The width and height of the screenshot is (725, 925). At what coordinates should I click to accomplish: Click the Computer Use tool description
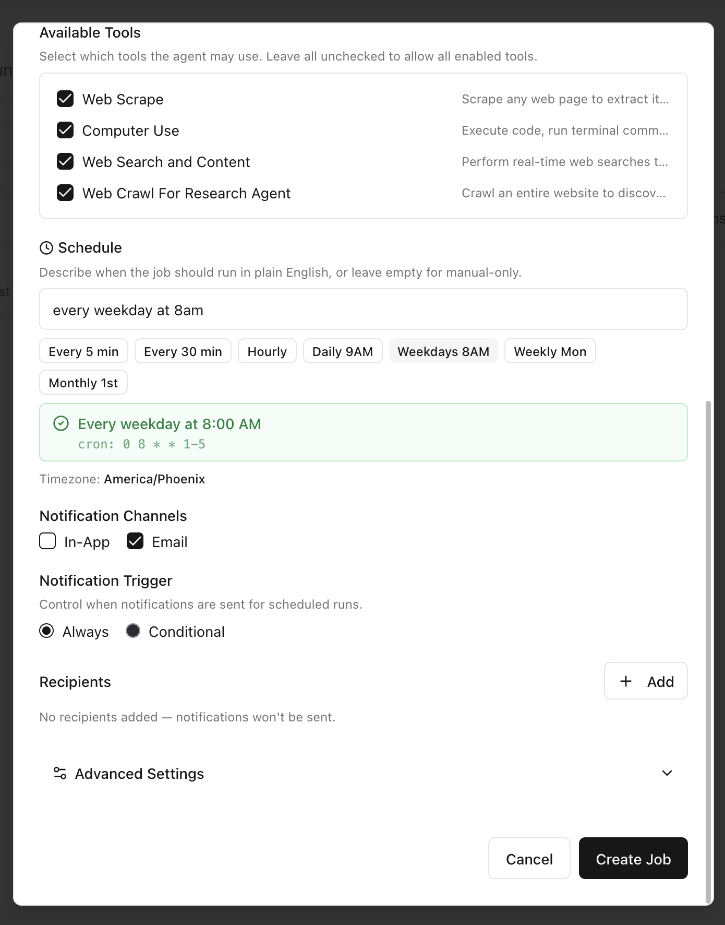pyautogui.click(x=565, y=131)
